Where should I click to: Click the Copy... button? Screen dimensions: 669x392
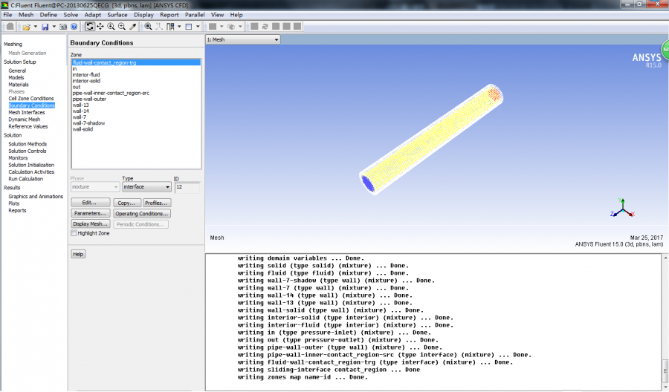pyautogui.click(x=126, y=203)
